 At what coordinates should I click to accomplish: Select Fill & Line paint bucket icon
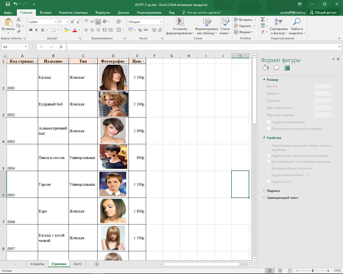point(266,68)
